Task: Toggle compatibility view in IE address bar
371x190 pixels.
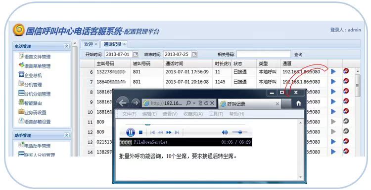Action: (200, 103)
